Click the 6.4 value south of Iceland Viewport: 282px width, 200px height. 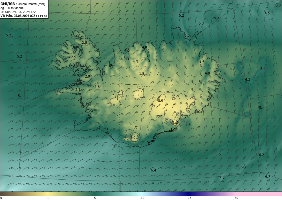(x=153, y=170)
